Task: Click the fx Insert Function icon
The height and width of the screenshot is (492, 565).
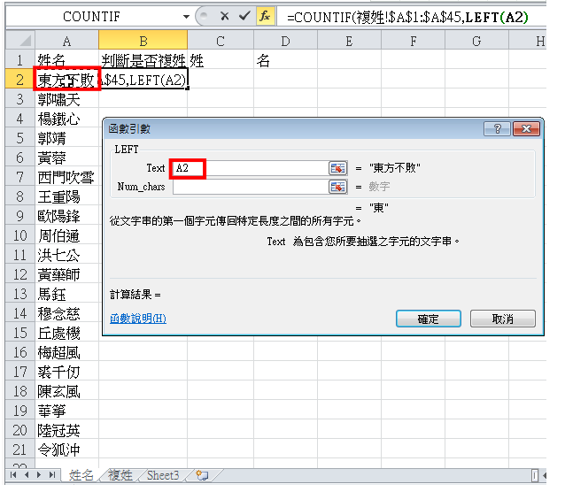Action: pos(265,16)
